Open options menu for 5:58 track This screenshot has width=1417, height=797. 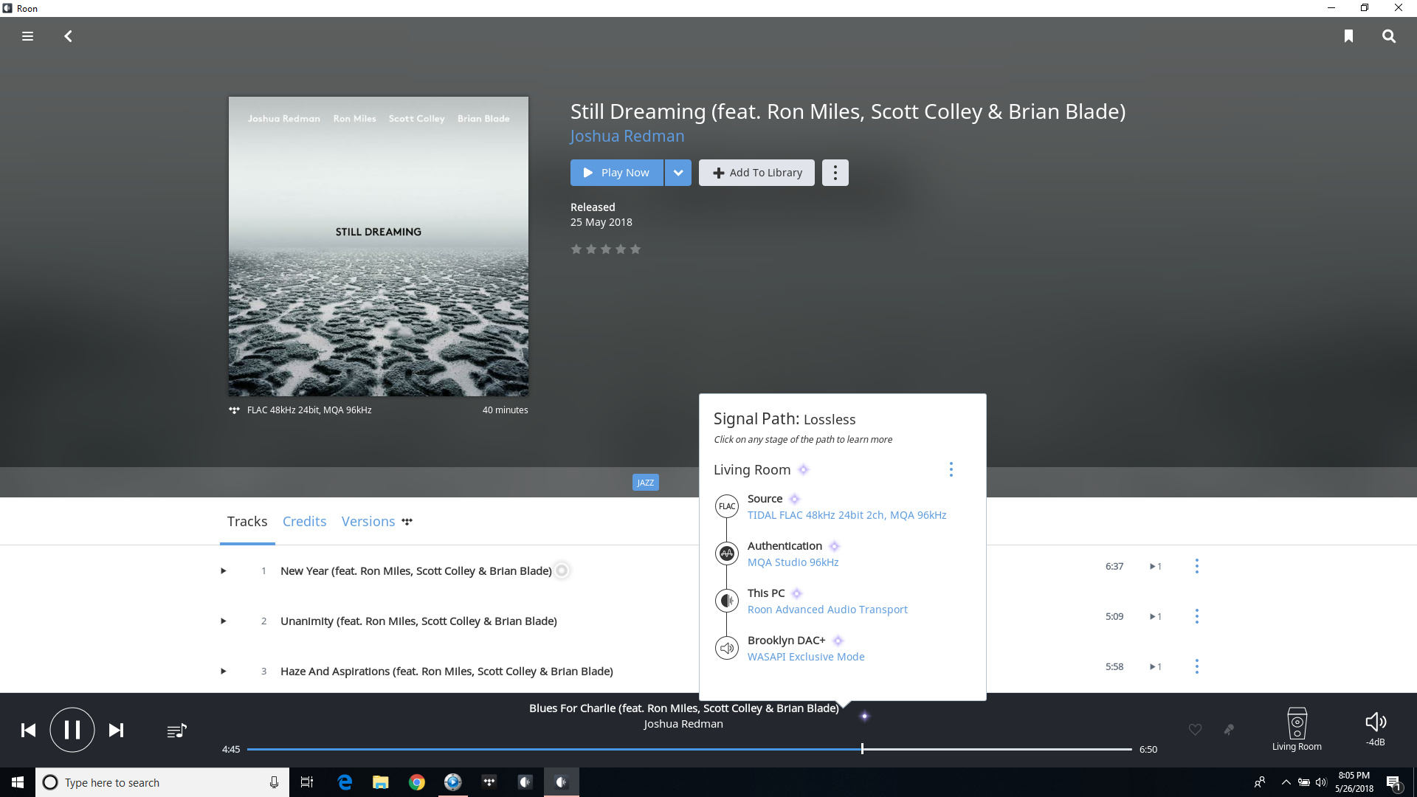click(x=1197, y=666)
